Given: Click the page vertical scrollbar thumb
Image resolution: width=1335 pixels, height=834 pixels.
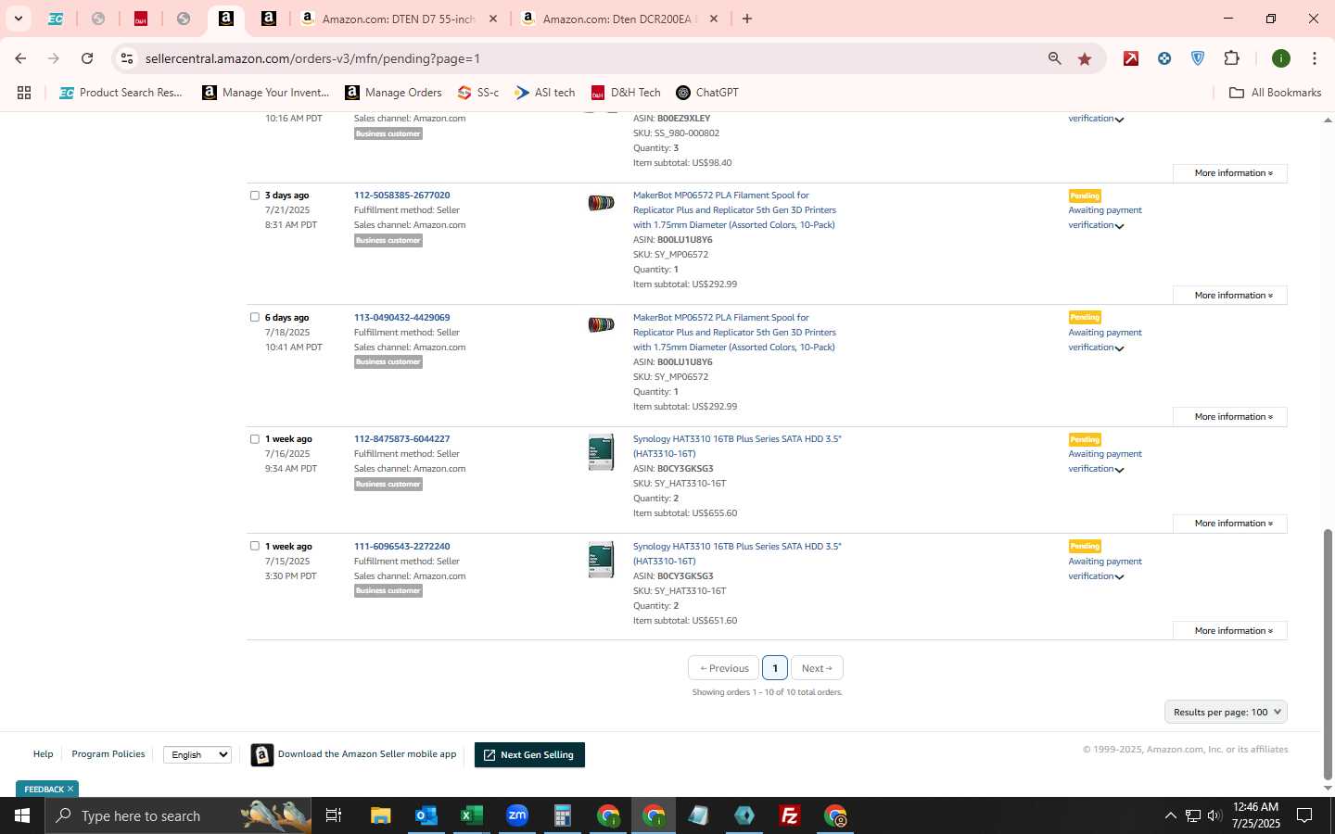Looking at the screenshot, I should 1328,654.
